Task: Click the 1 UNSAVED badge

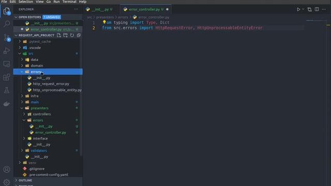Action: click(x=52, y=17)
